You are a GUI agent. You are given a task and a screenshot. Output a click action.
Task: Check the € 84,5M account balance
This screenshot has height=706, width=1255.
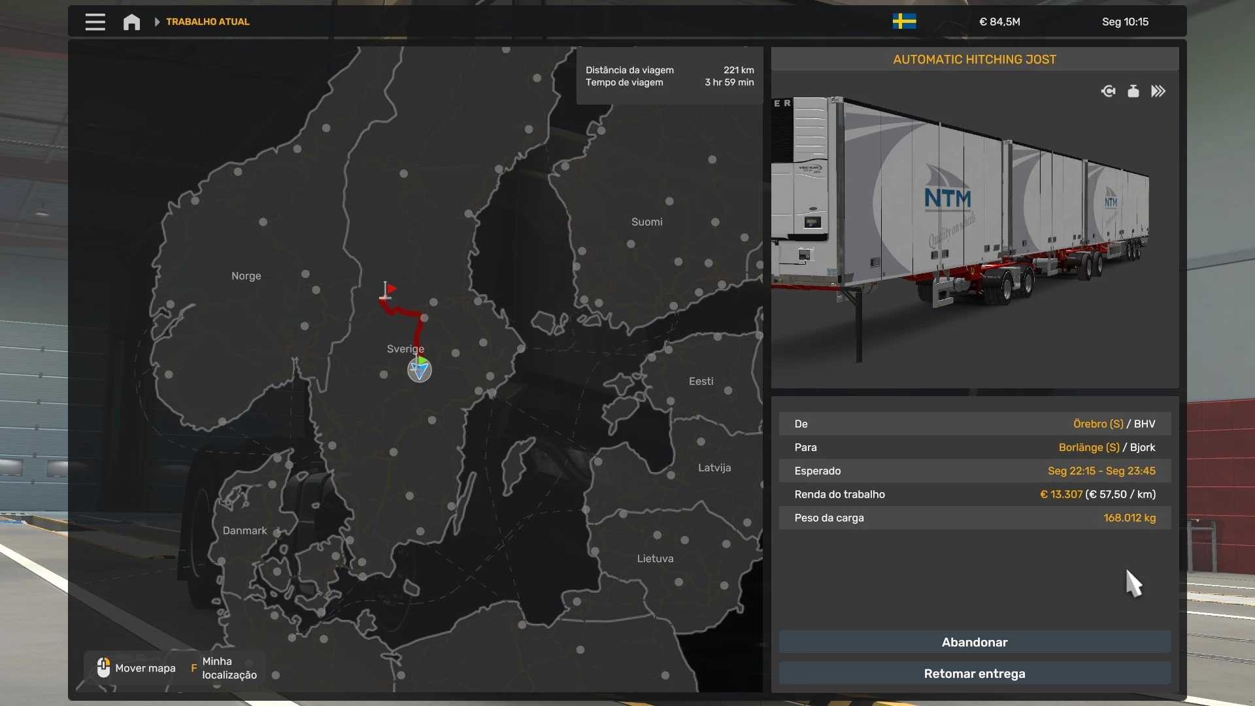(x=999, y=22)
